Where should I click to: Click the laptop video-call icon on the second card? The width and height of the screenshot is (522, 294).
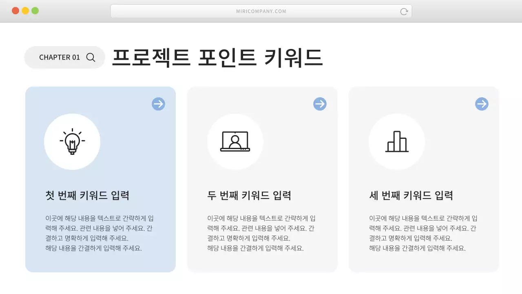[x=235, y=141]
